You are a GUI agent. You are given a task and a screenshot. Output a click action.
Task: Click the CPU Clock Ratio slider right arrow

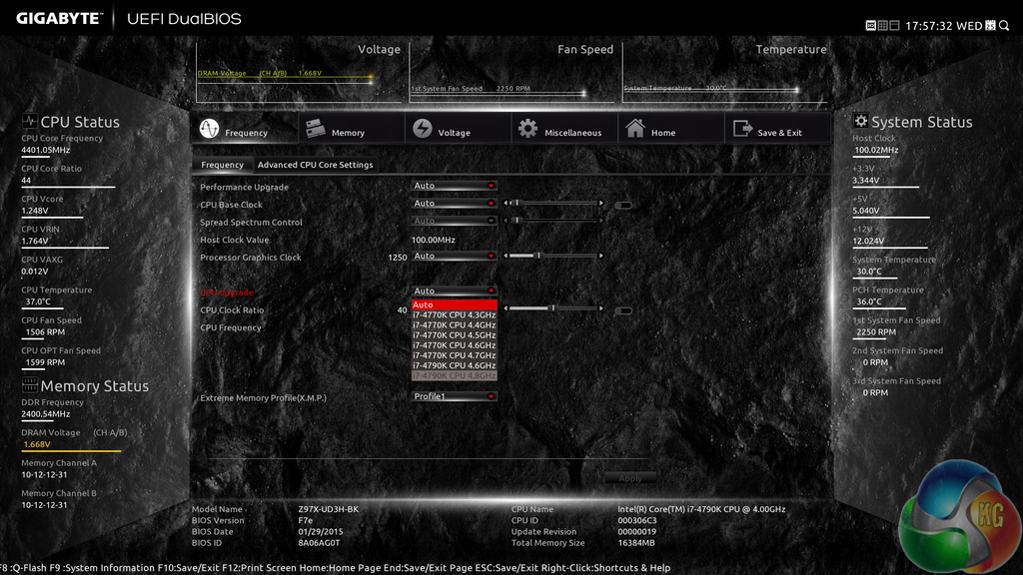600,308
